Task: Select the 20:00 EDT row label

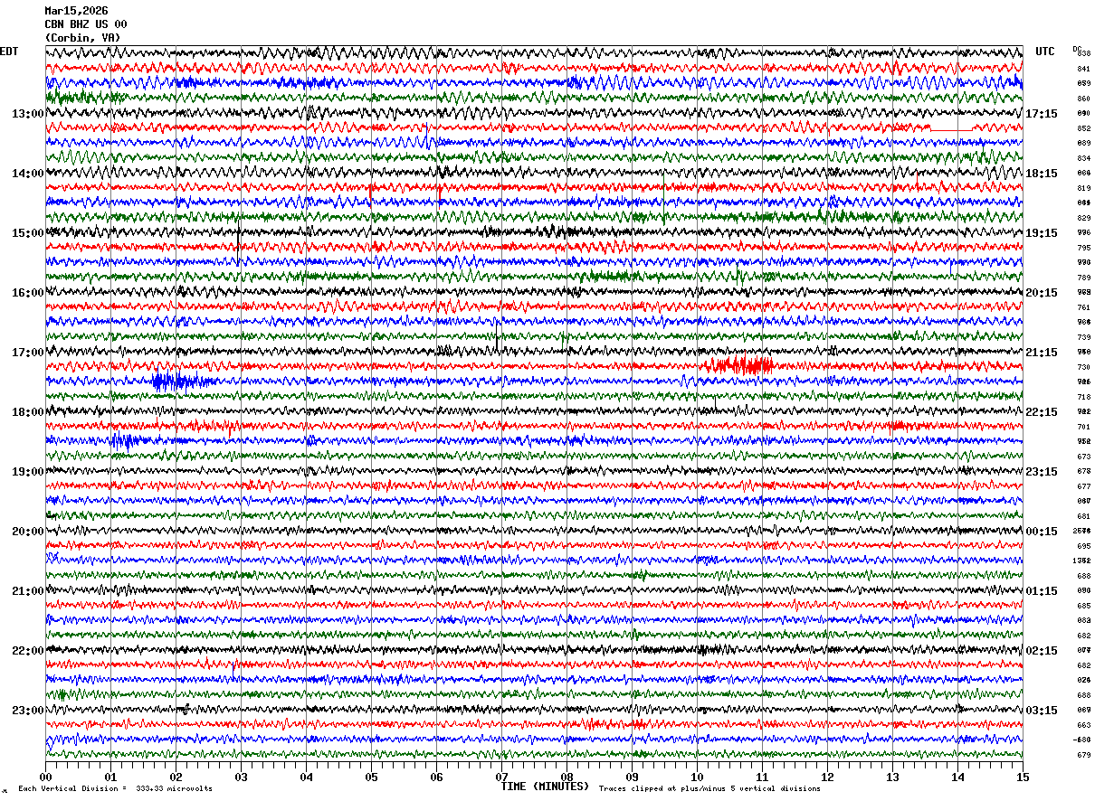Action: [x=28, y=532]
